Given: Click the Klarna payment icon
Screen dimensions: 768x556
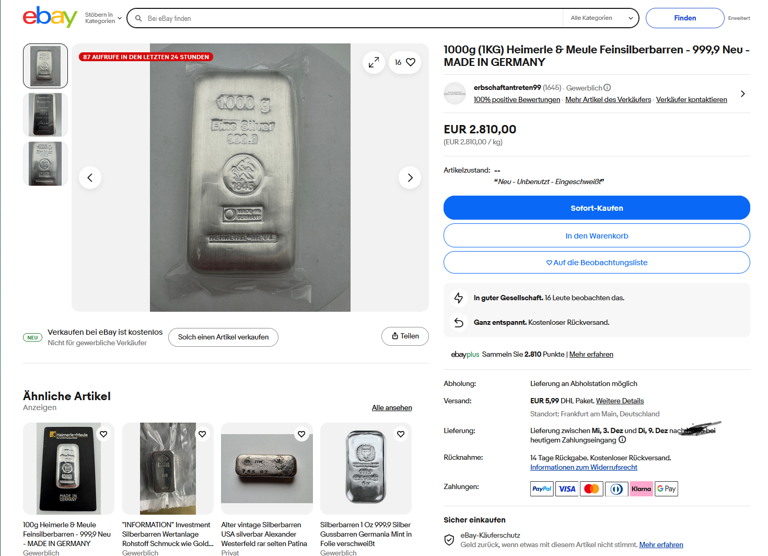Looking at the screenshot, I should [x=641, y=489].
